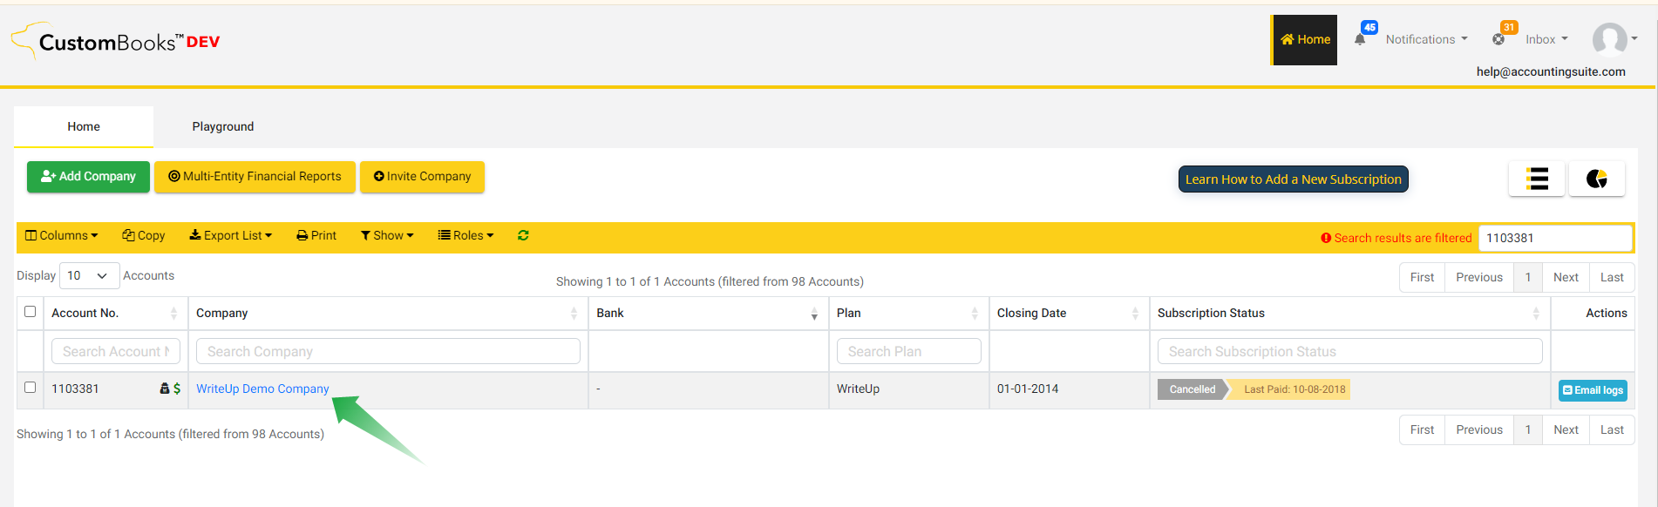Sort by Closing Date column arrows
The height and width of the screenshot is (507, 1658).
pos(1135,314)
